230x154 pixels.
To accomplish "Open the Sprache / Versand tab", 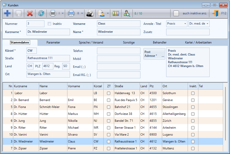I will click(91, 42).
